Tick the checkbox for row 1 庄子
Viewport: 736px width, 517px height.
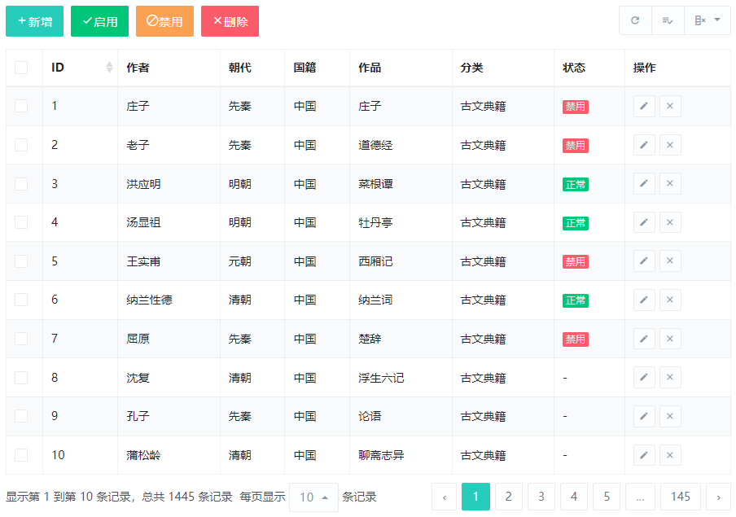tap(21, 106)
